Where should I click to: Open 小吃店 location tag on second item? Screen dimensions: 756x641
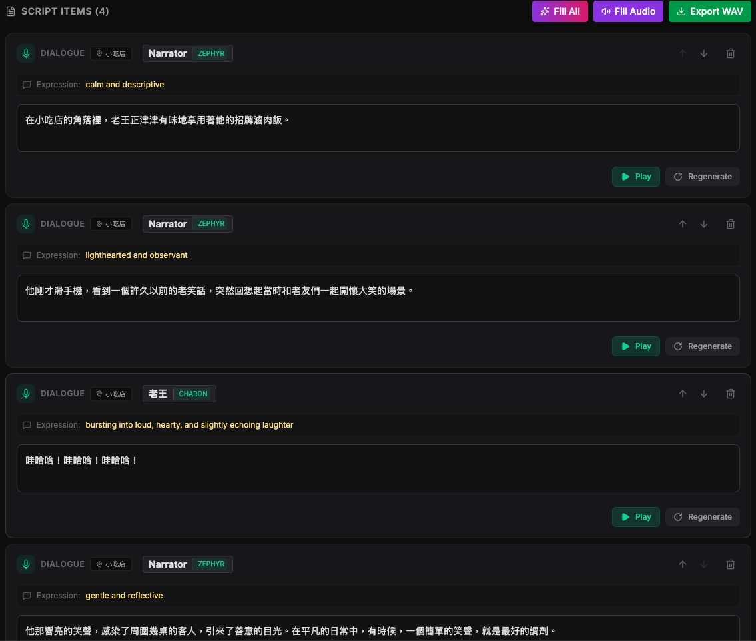pyautogui.click(x=111, y=224)
